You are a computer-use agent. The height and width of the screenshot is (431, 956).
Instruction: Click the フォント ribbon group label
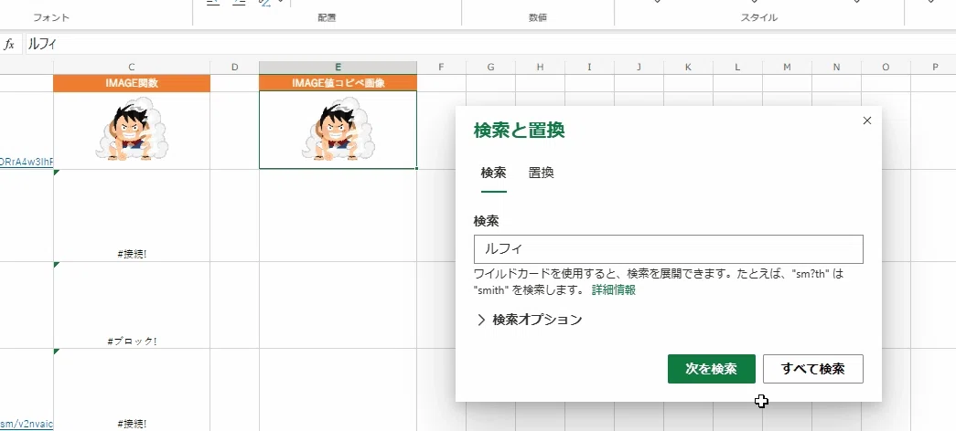51,17
